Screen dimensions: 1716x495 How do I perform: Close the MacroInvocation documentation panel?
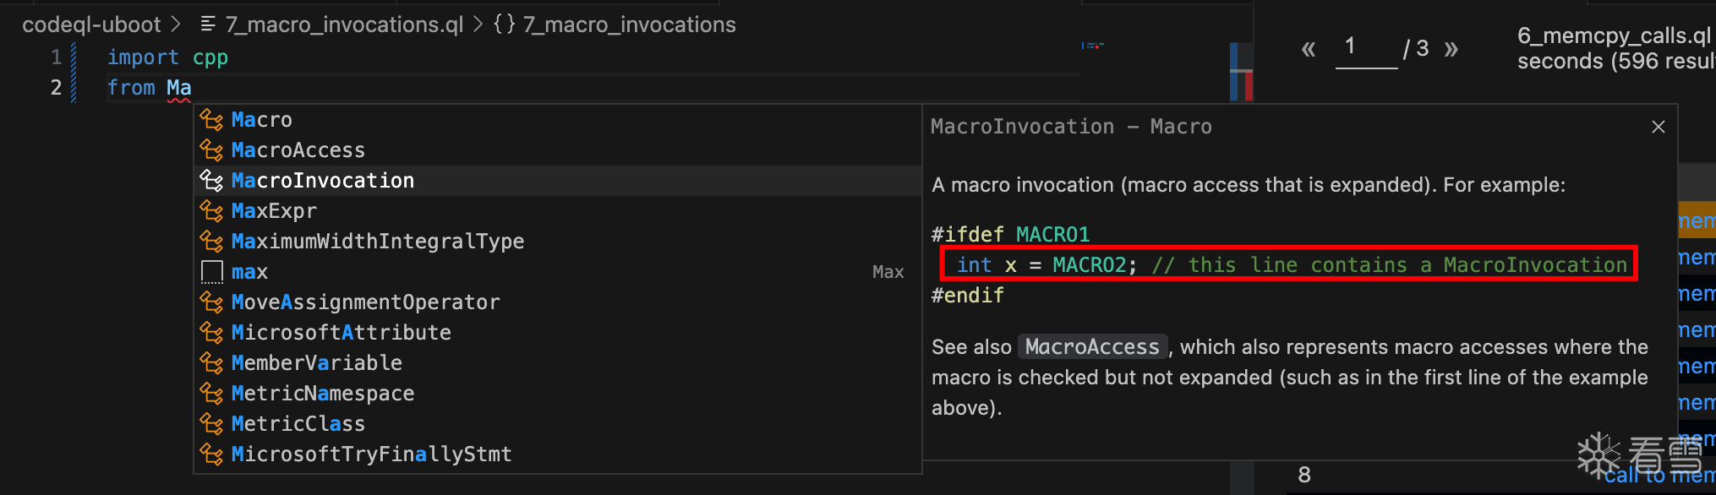1658,127
